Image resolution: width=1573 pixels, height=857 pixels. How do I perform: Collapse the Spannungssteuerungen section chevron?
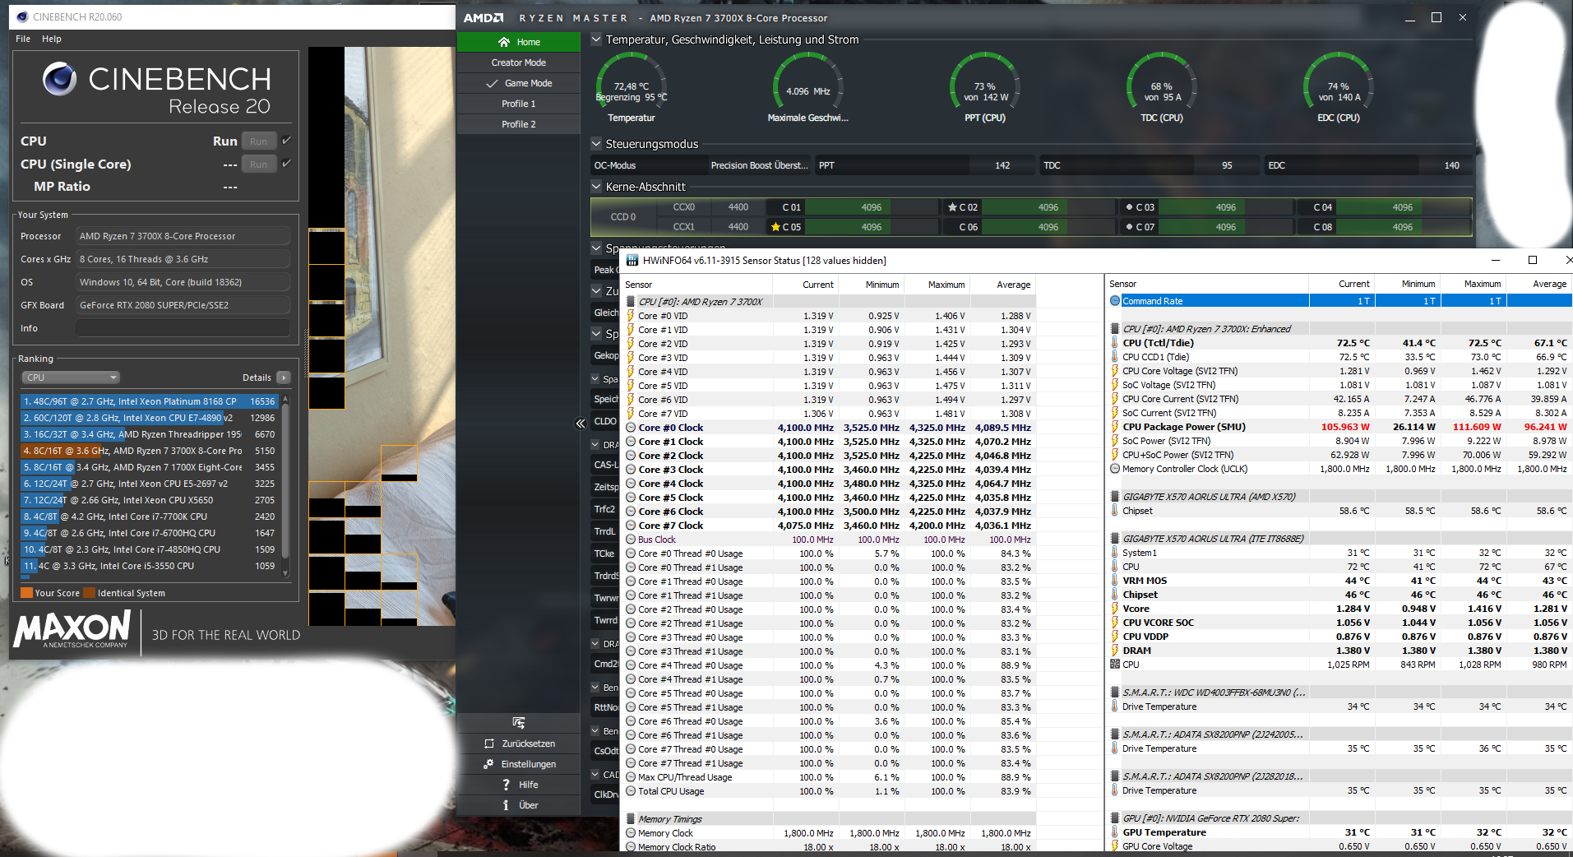pos(596,248)
